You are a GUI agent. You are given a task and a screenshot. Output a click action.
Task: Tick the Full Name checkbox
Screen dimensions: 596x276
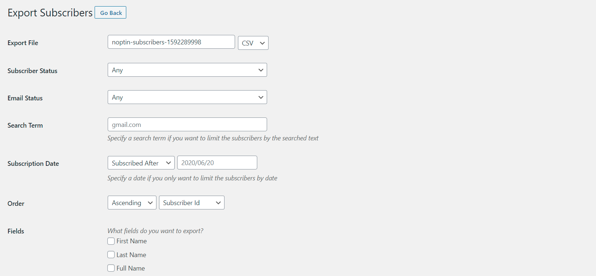click(x=111, y=268)
